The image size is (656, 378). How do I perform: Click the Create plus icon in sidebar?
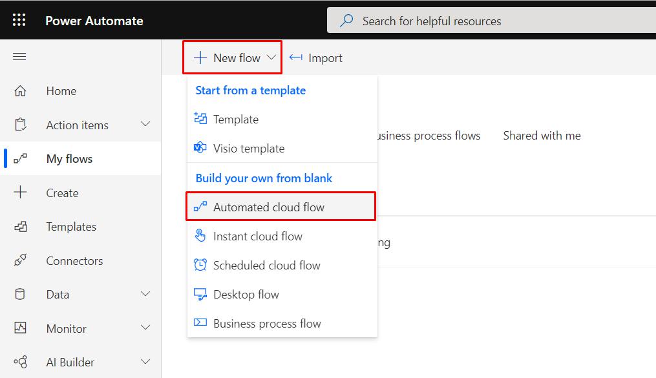tap(20, 193)
